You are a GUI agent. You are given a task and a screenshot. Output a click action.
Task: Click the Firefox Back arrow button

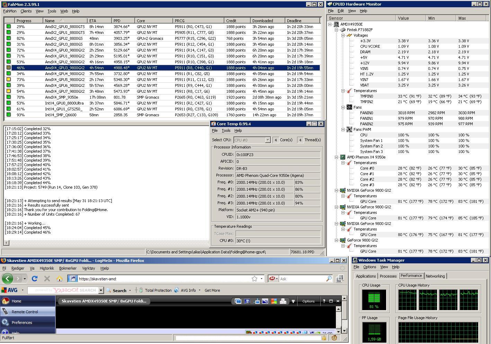[8, 278]
